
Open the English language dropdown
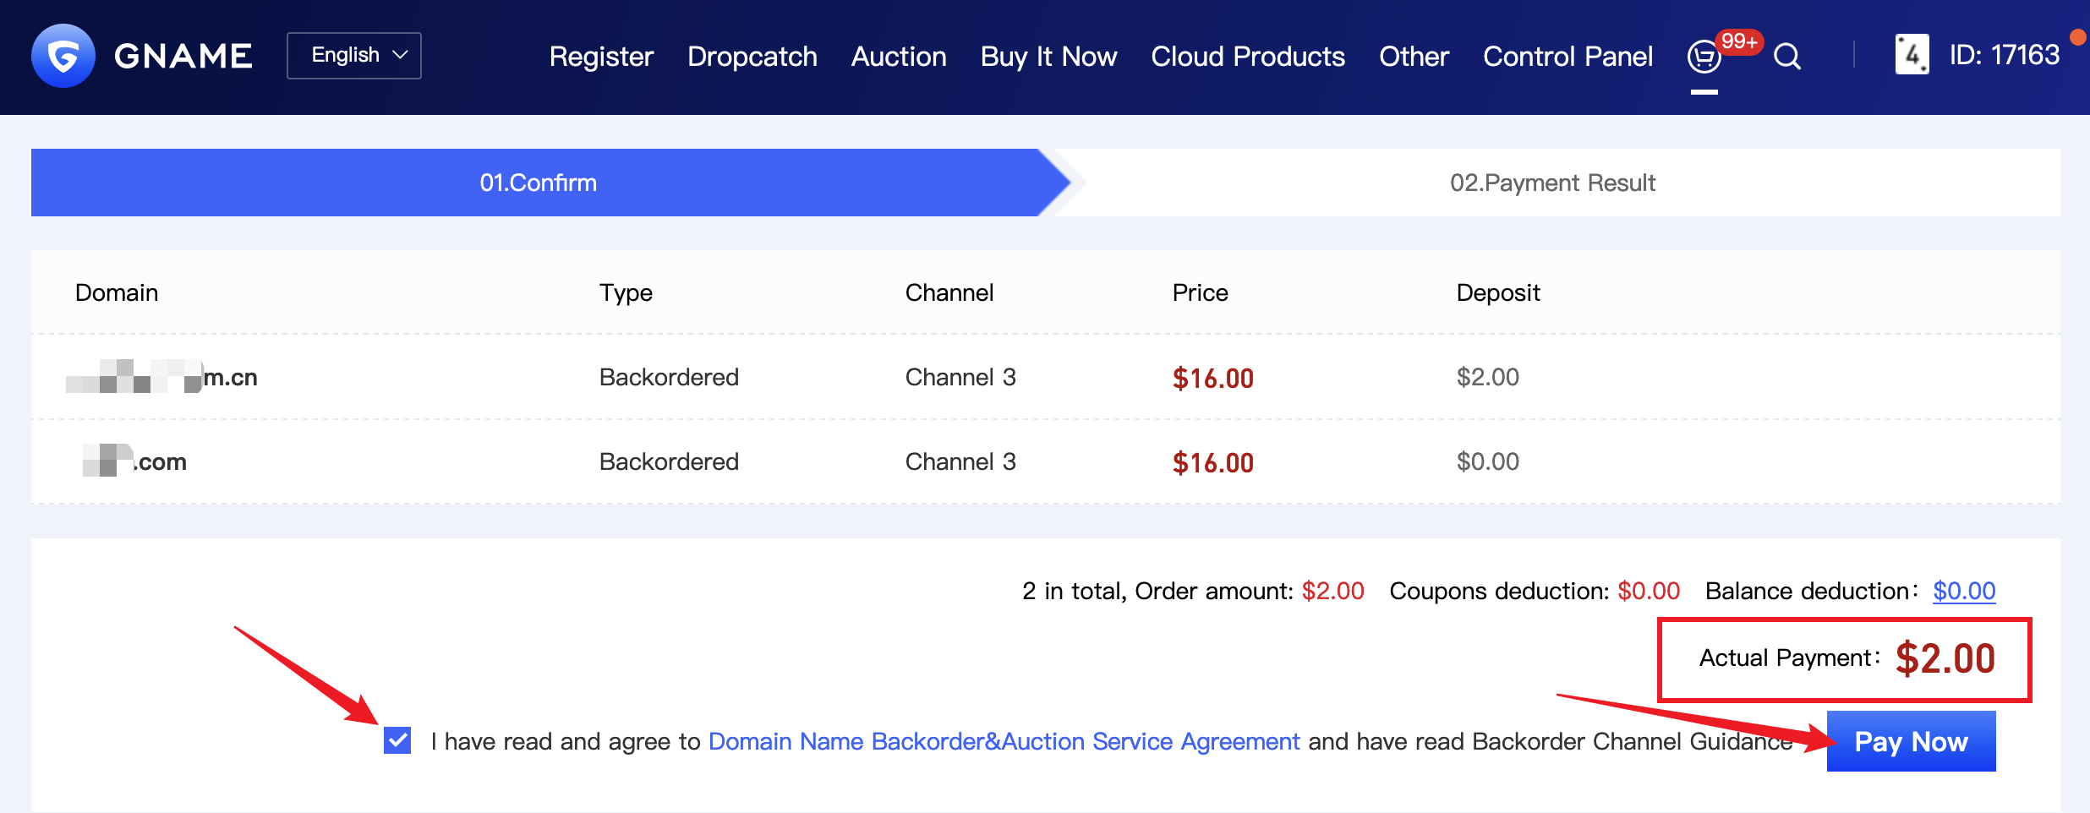tap(354, 56)
